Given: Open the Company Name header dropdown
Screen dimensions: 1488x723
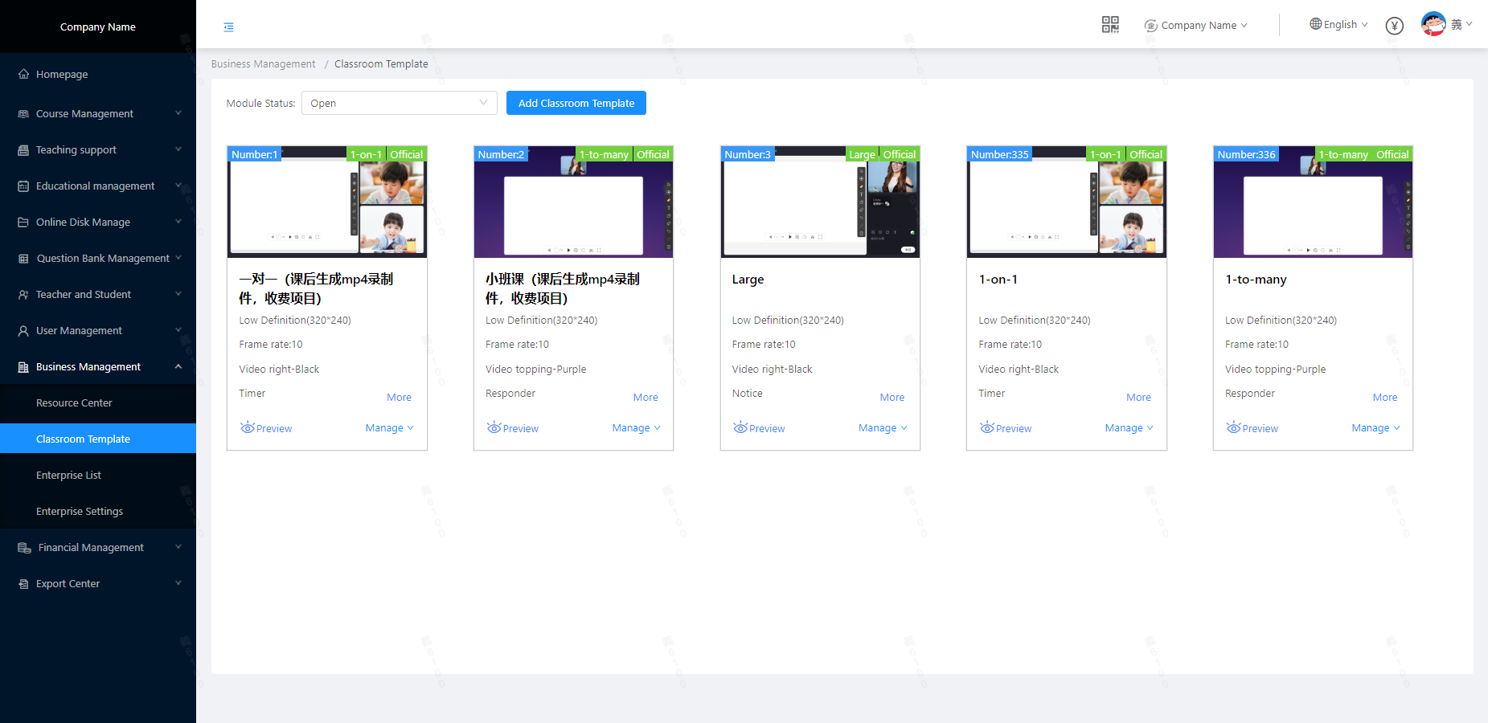Looking at the screenshot, I should (1197, 26).
